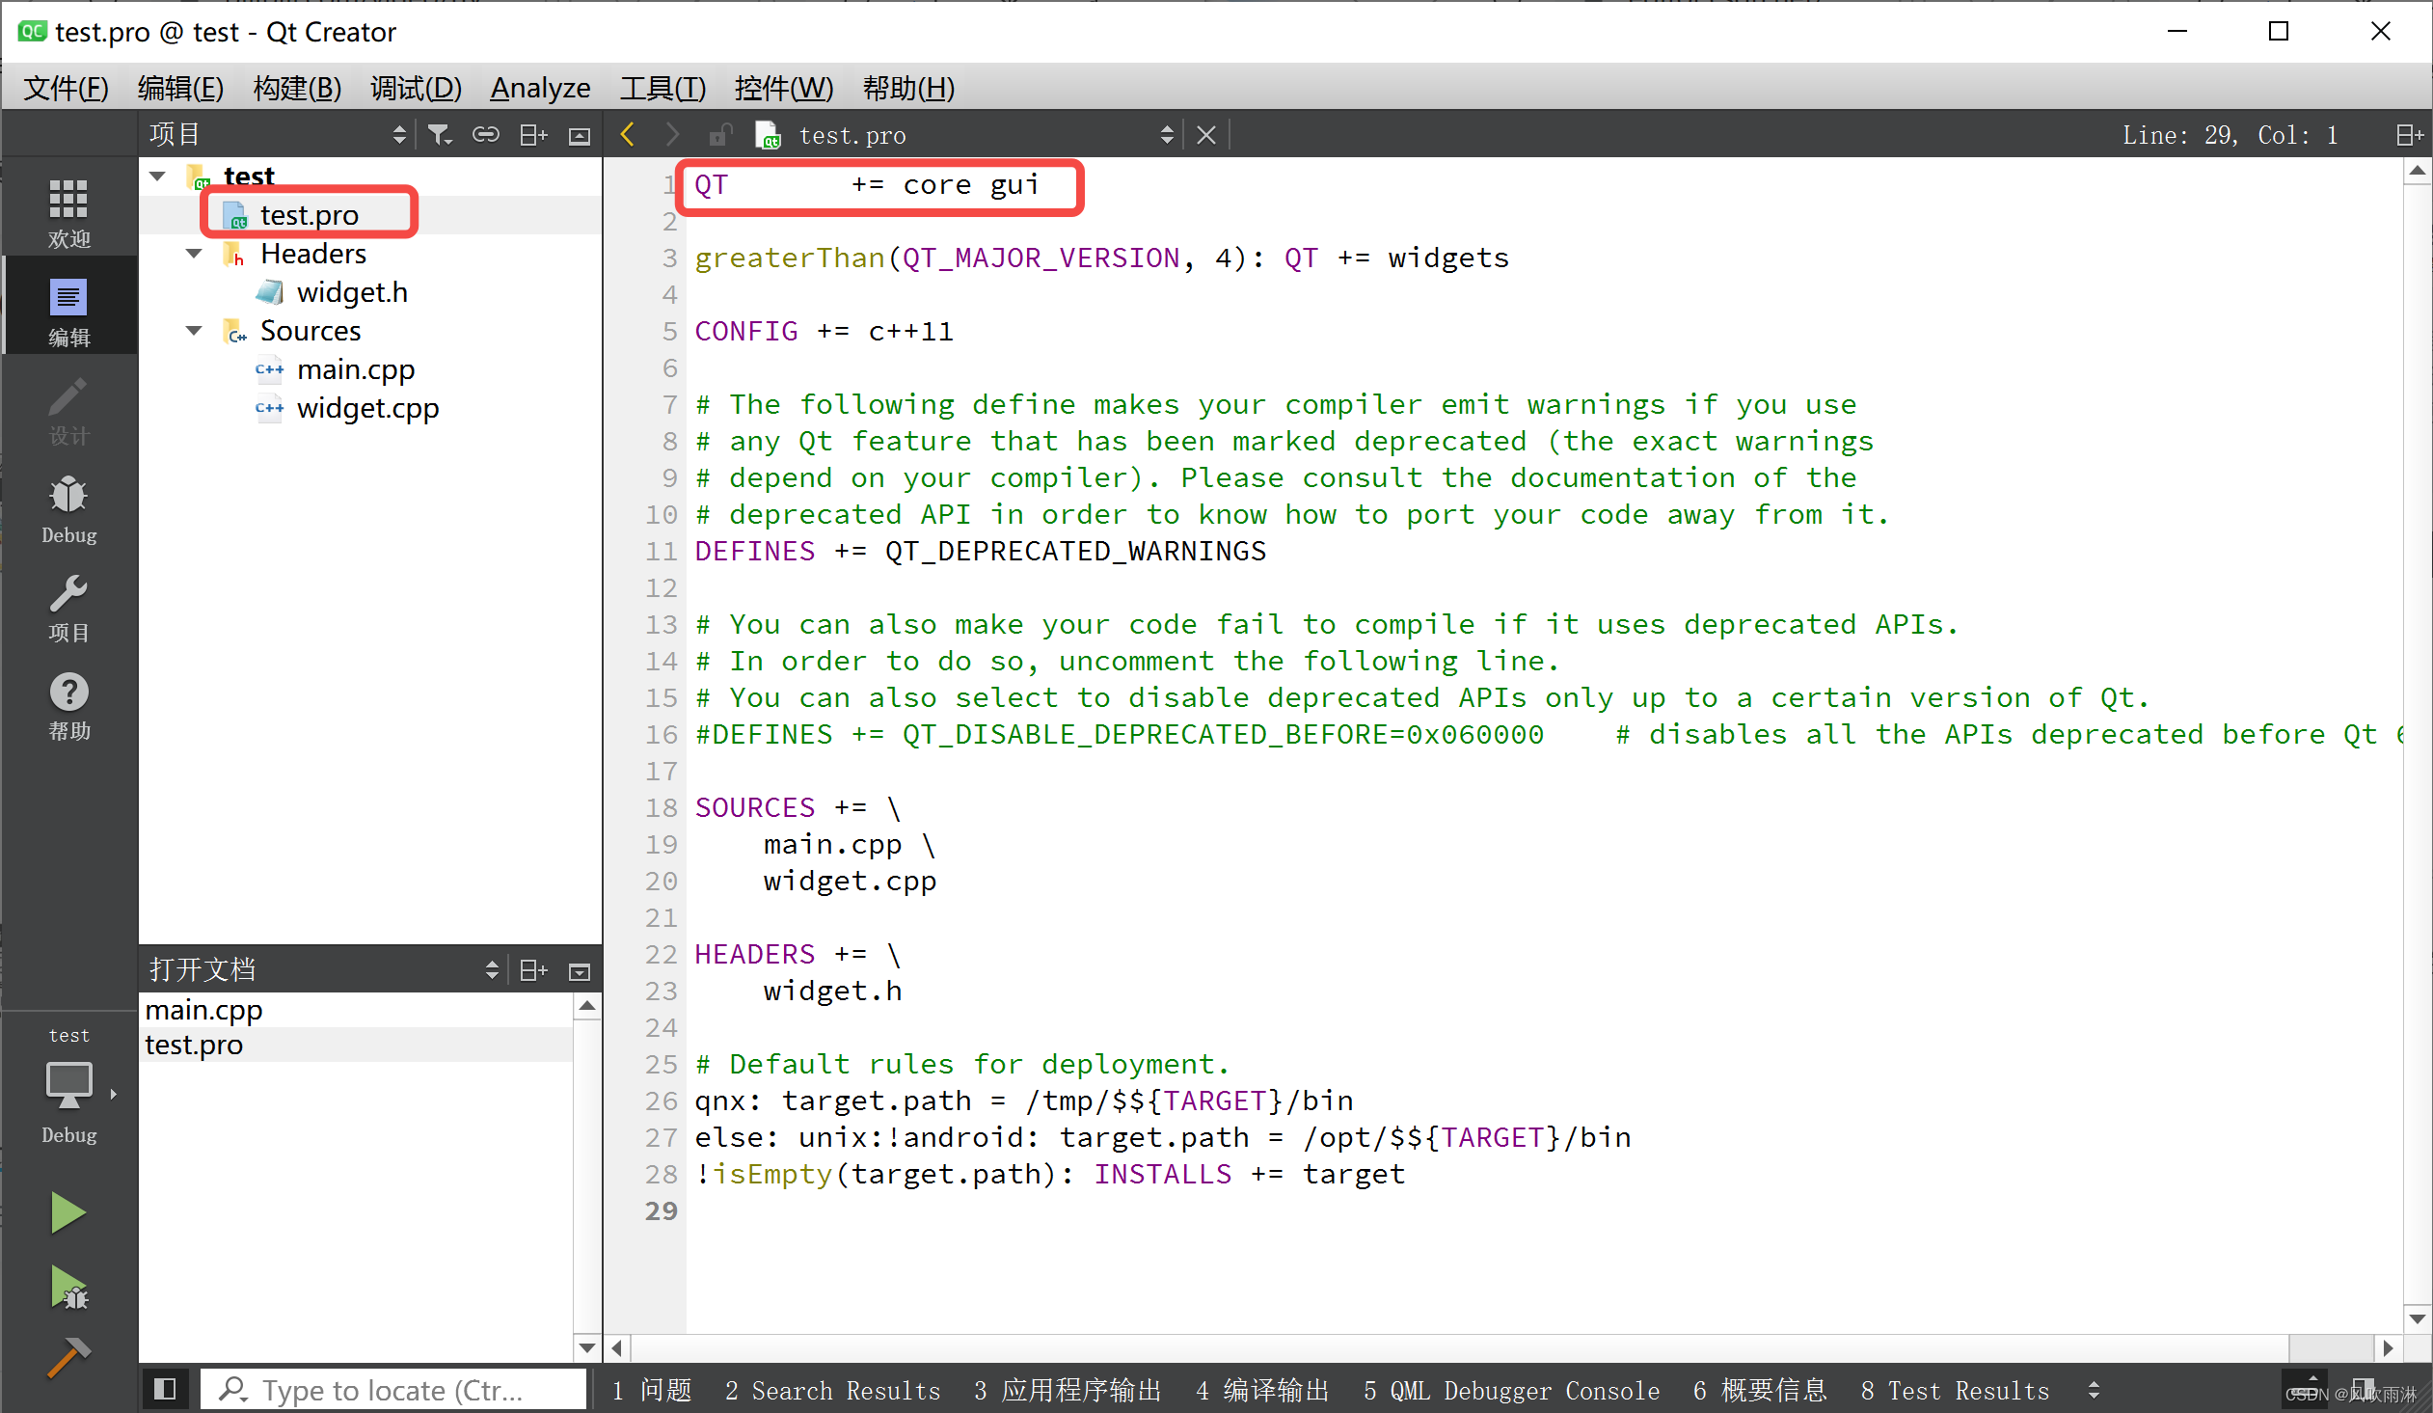Viewport: 2433px width, 1413px height.
Task: Open the 编辑(E) menu
Action: 180,88
